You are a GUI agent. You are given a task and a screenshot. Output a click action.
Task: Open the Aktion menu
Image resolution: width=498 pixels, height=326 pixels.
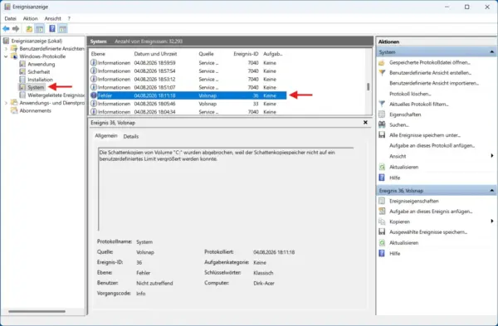coord(30,19)
